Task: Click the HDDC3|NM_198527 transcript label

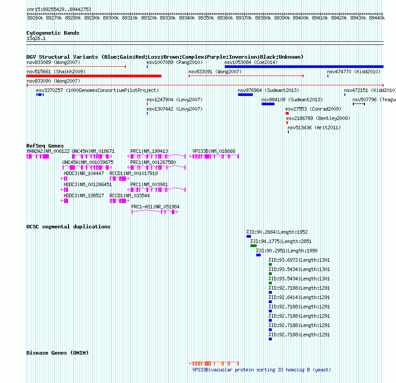Action: [84, 195]
